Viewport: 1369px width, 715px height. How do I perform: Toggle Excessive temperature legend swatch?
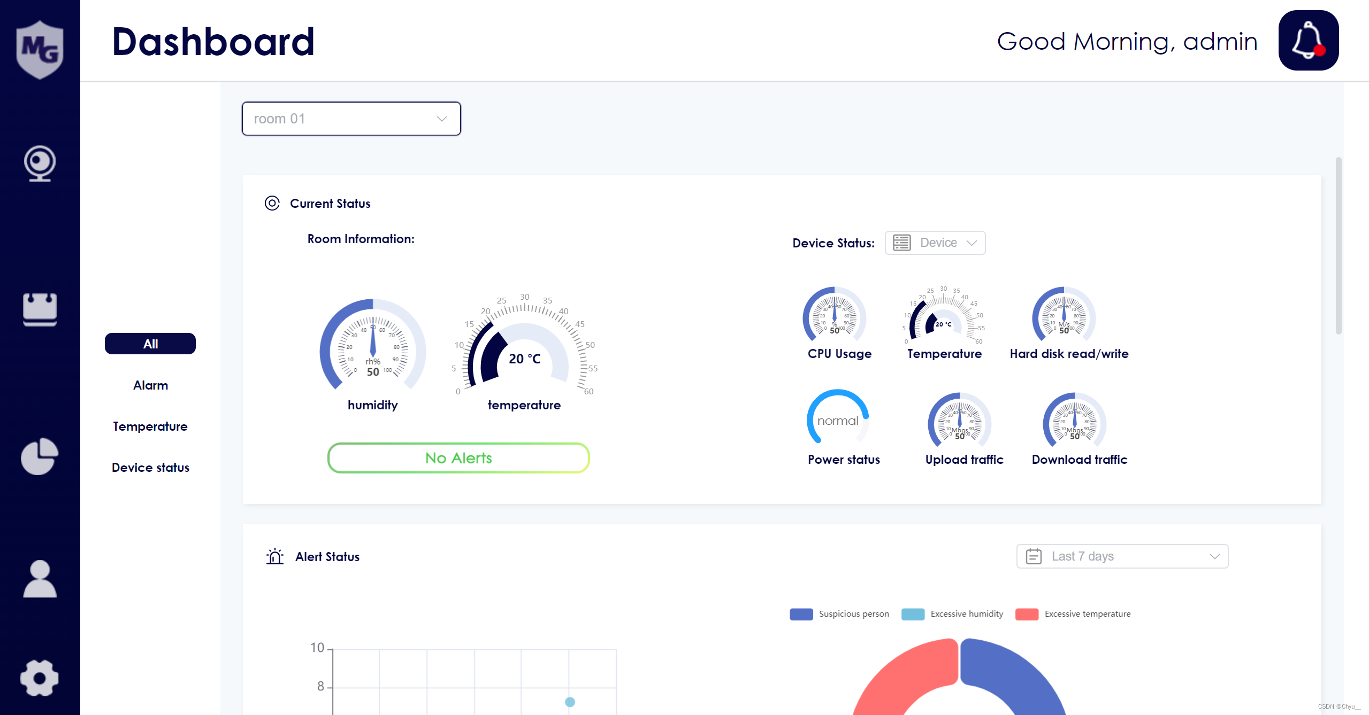coord(1027,614)
